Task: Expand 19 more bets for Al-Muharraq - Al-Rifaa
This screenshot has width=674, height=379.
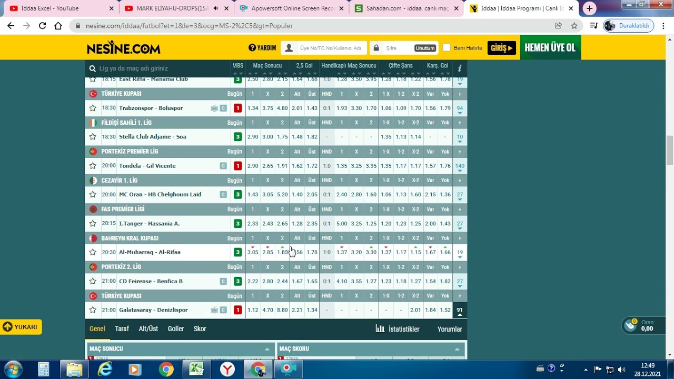Action: click(460, 253)
